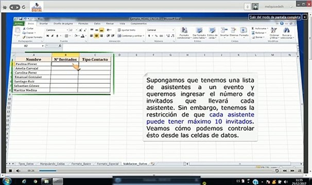
Task: Click the Rellenar fill button
Action: [258, 33]
